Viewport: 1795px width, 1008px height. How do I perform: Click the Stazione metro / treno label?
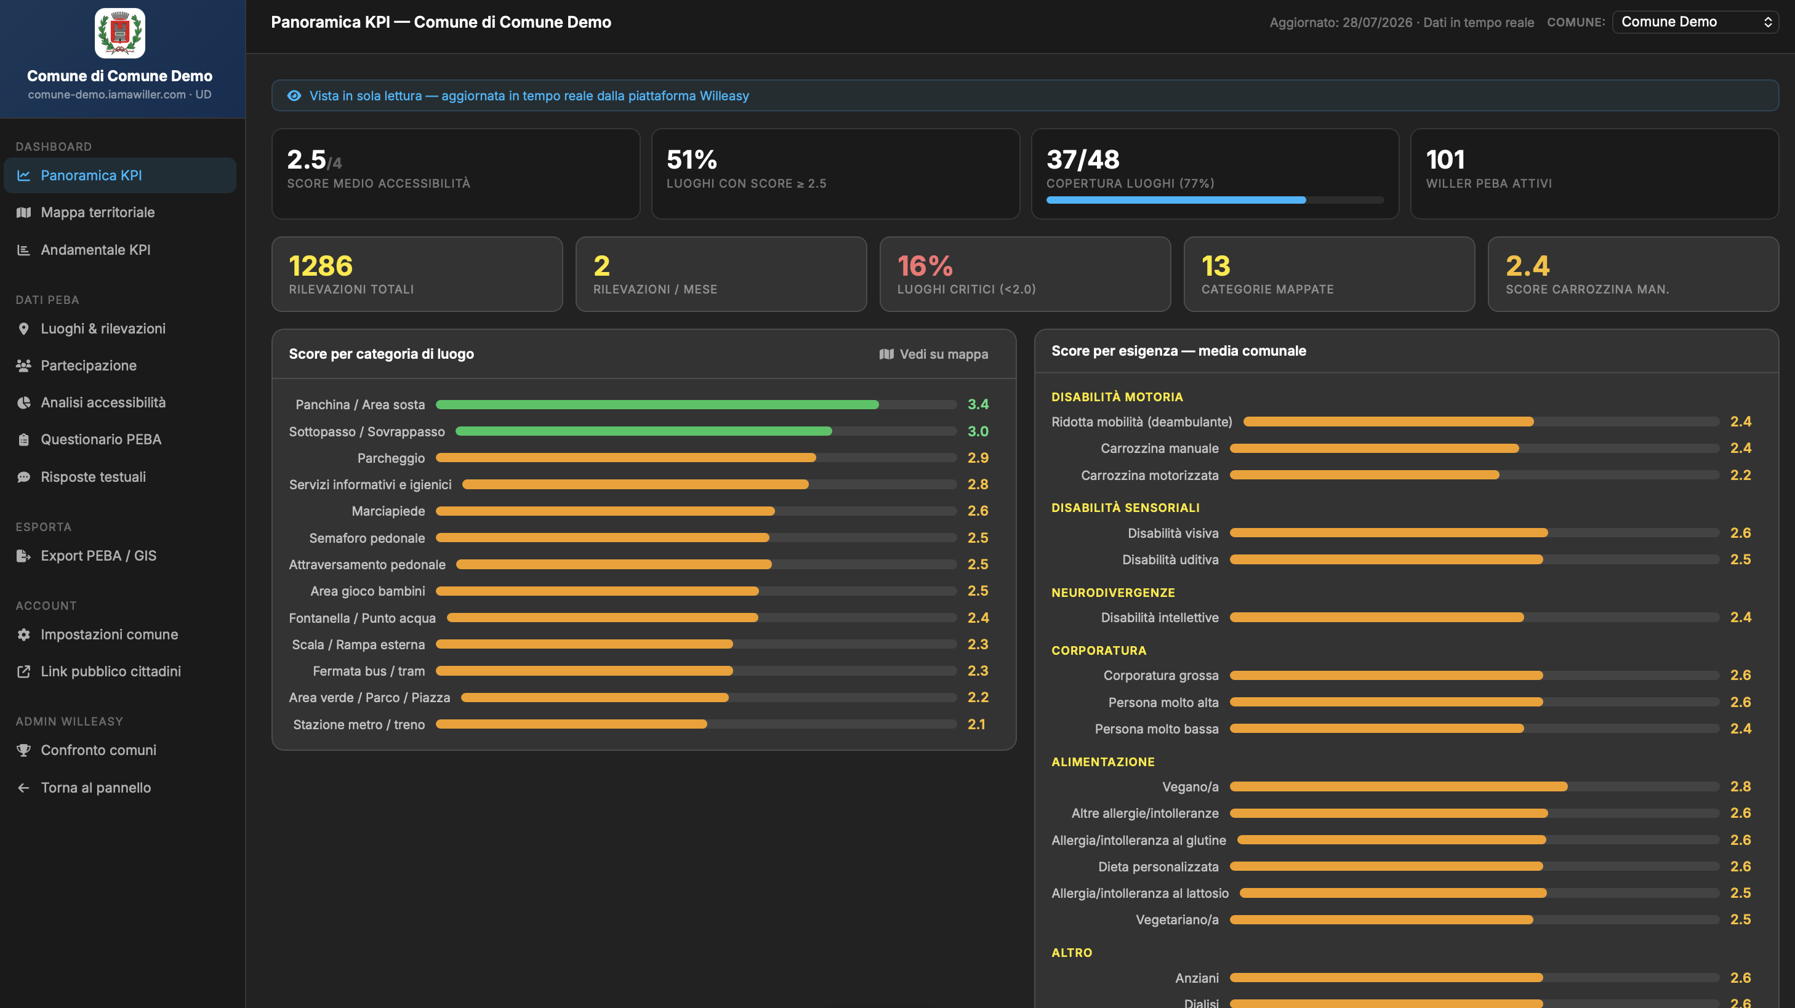(359, 724)
